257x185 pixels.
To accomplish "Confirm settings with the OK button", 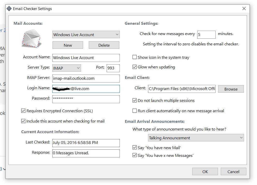I will tap(205, 172).
